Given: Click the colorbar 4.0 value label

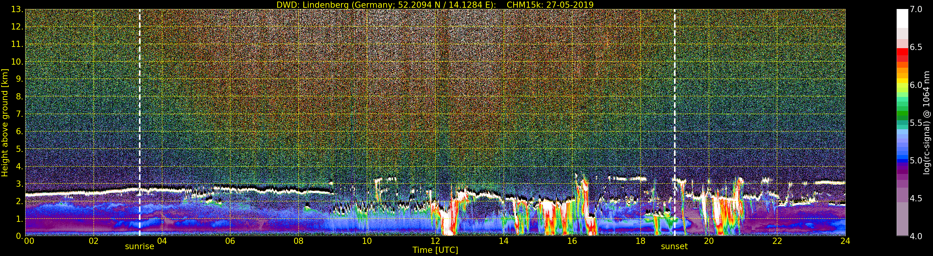Looking at the screenshot, I should pos(916,236).
